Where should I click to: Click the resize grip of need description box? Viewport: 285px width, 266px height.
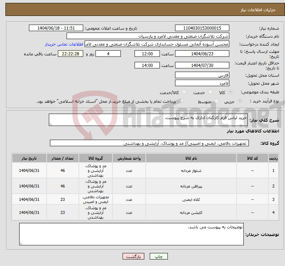click(x=51, y=124)
